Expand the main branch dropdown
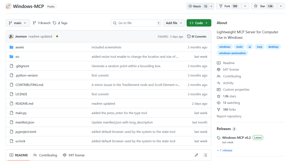 click(18, 23)
